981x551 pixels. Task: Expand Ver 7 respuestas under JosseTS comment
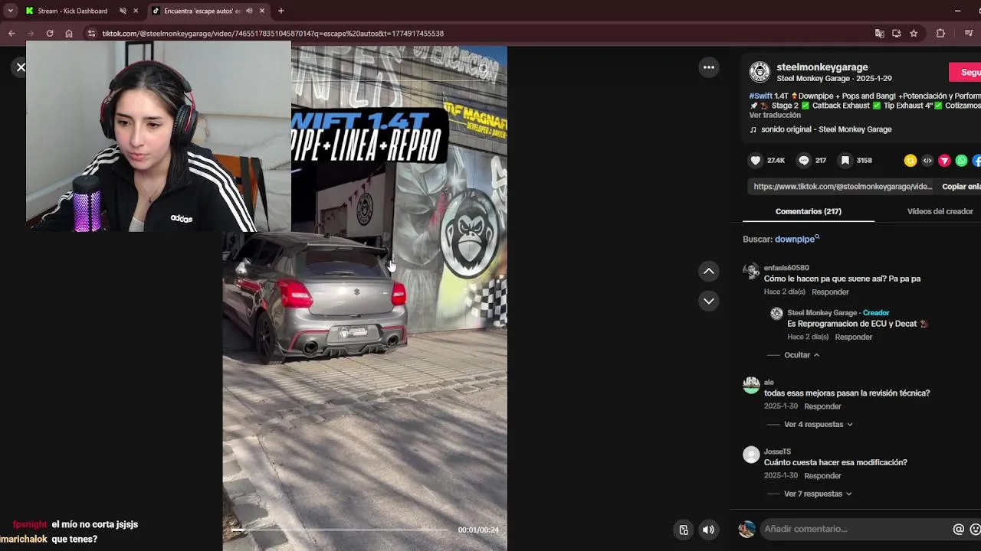tap(818, 494)
